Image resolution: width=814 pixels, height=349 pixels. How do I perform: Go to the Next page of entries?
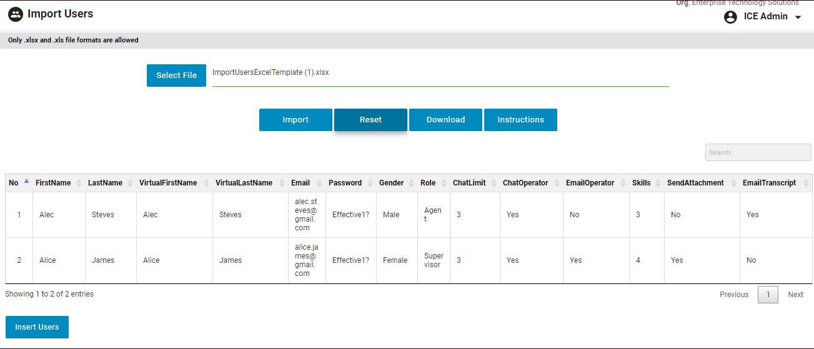pos(795,295)
